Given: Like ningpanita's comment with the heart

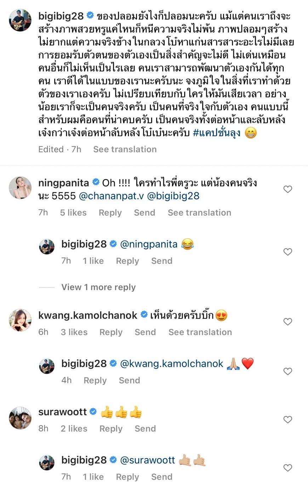Looking at the screenshot, I should coord(288,189).
